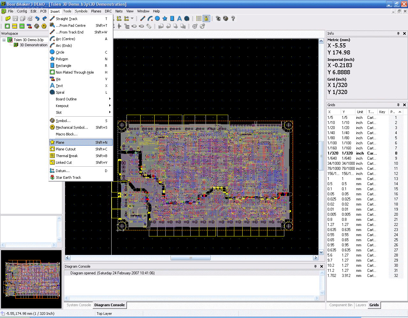408x318 pixels.
Task: Expand the Board Outline submenu
Action: (81, 99)
